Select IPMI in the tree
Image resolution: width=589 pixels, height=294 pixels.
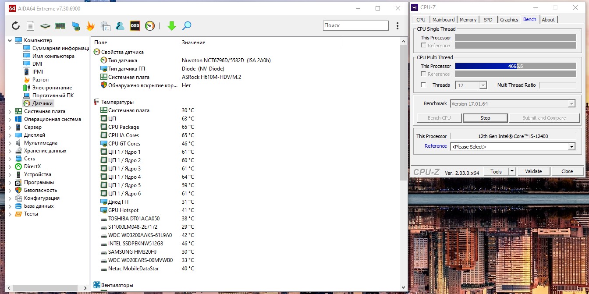pos(38,72)
